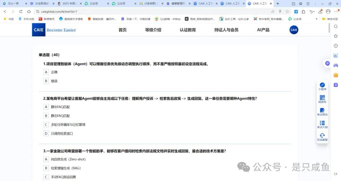341x181 pixels.
Task: Open the 首页 navigation item
Action: tap(123, 30)
